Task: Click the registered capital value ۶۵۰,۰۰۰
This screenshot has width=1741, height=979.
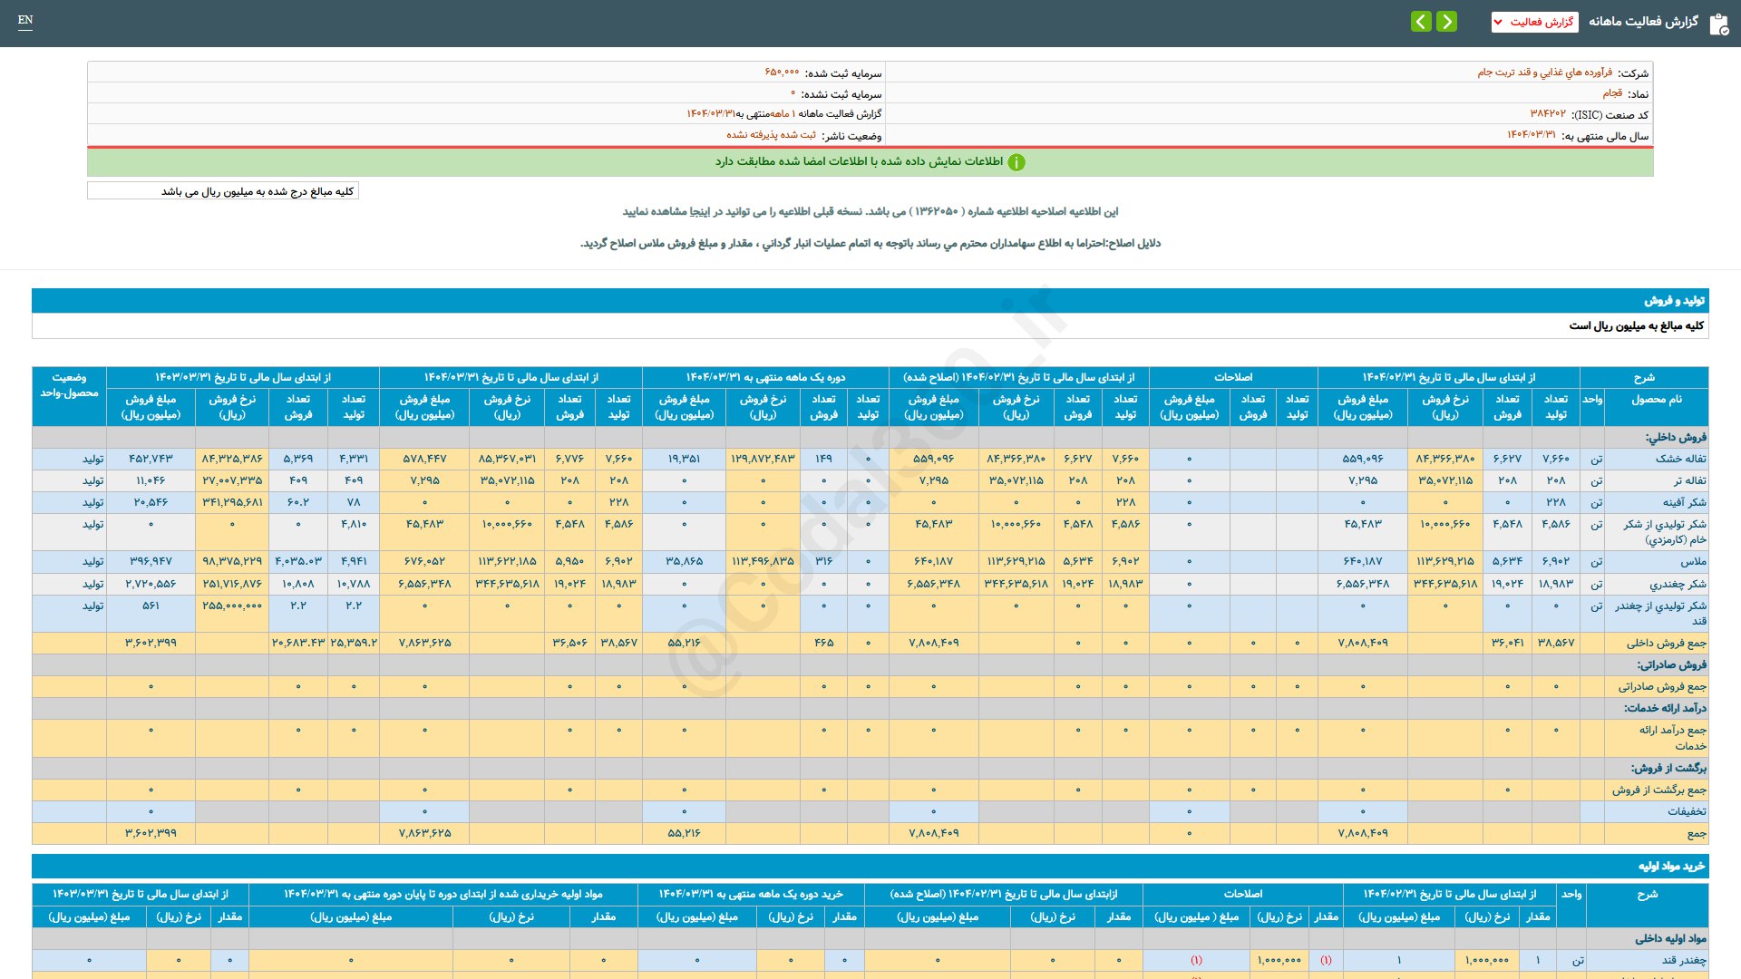Action: (783, 73)
